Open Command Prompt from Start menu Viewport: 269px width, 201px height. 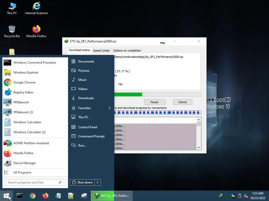tap(91, 136)
